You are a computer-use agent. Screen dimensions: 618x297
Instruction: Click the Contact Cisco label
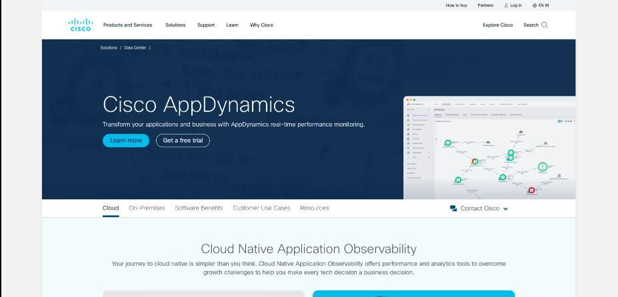pyautogui.click(x=479, y=208)
